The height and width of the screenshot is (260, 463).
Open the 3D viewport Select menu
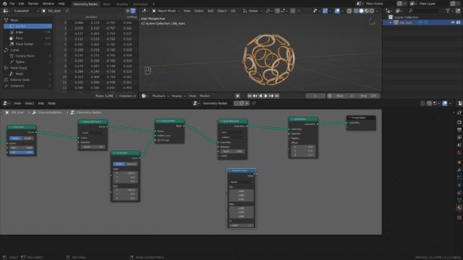(199, 11)
